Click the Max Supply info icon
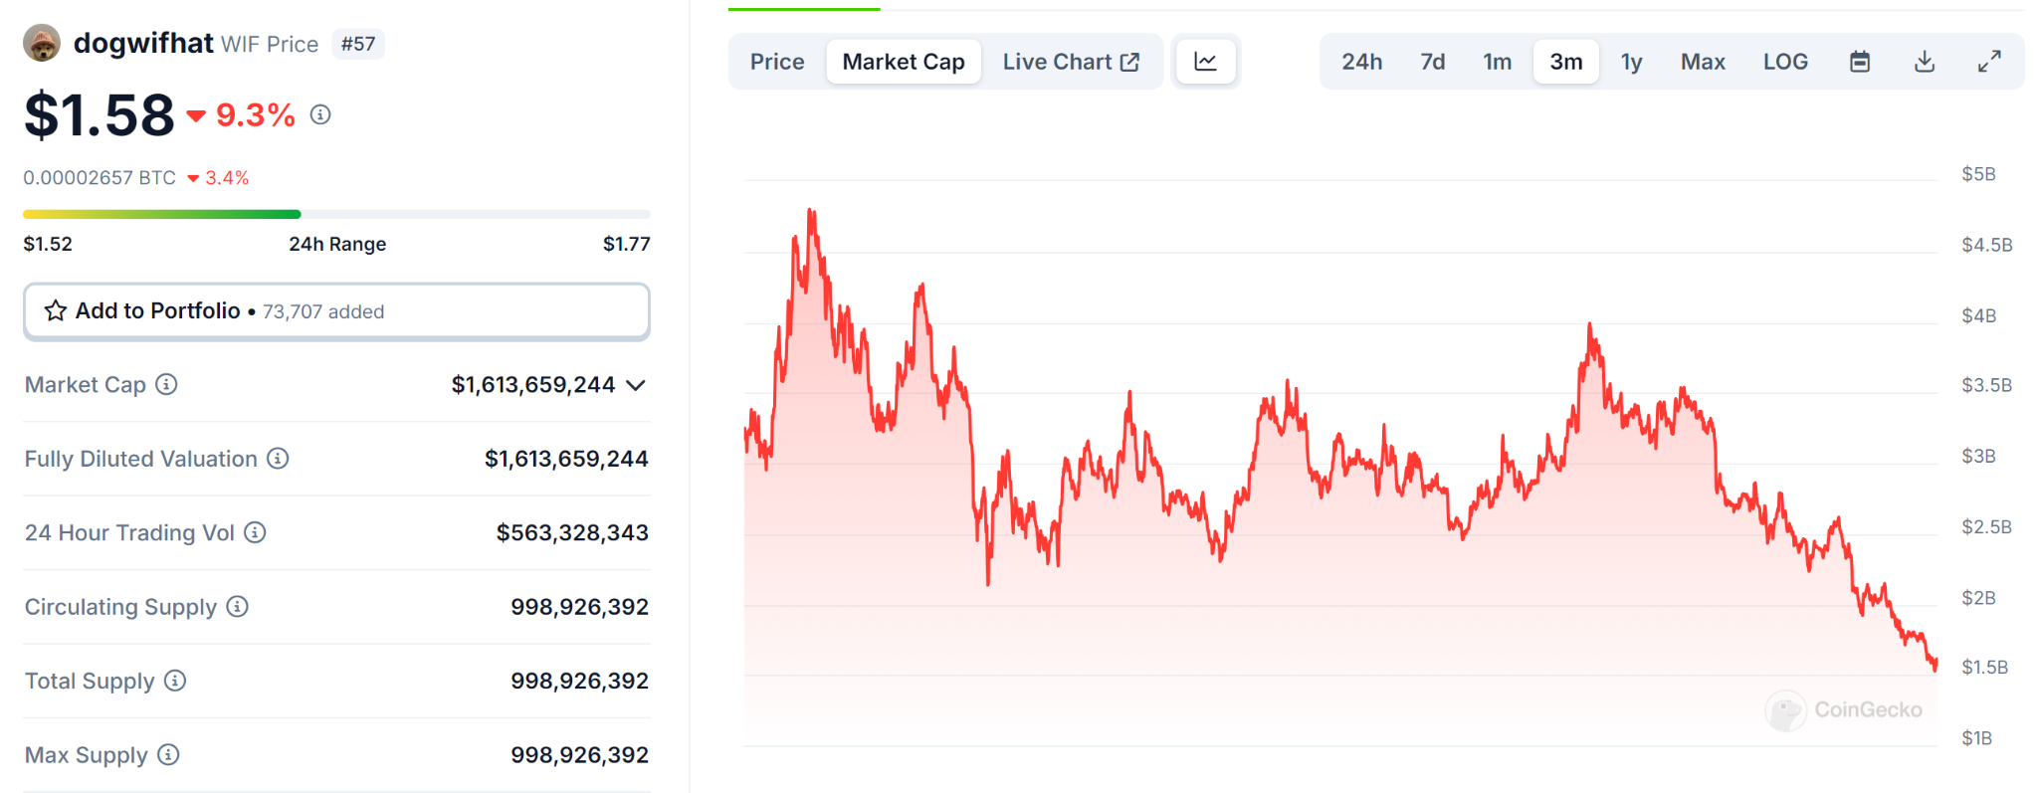 [169, 755]
